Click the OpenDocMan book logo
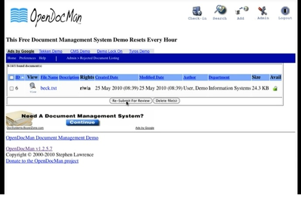The image size is (301, 200). coord(19,15)
